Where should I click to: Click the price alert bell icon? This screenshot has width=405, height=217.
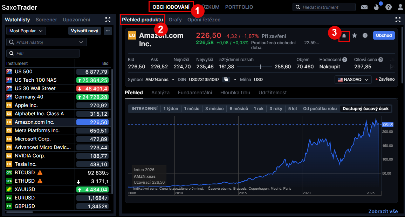pyautogui.click(x=344, y=36)
